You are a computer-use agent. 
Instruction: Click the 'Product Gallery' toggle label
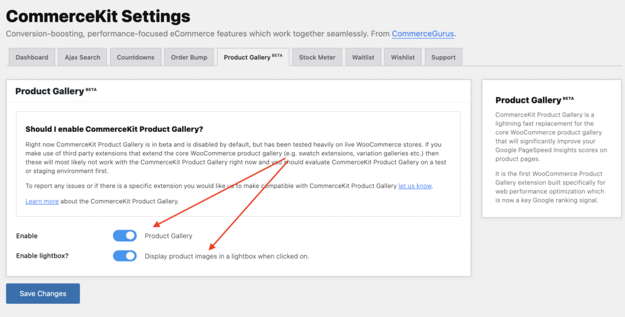point(168,236)
